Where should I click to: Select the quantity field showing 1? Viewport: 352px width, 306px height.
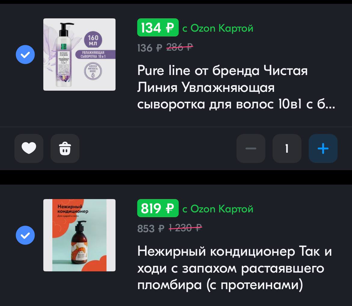click(x=287, y=148)
